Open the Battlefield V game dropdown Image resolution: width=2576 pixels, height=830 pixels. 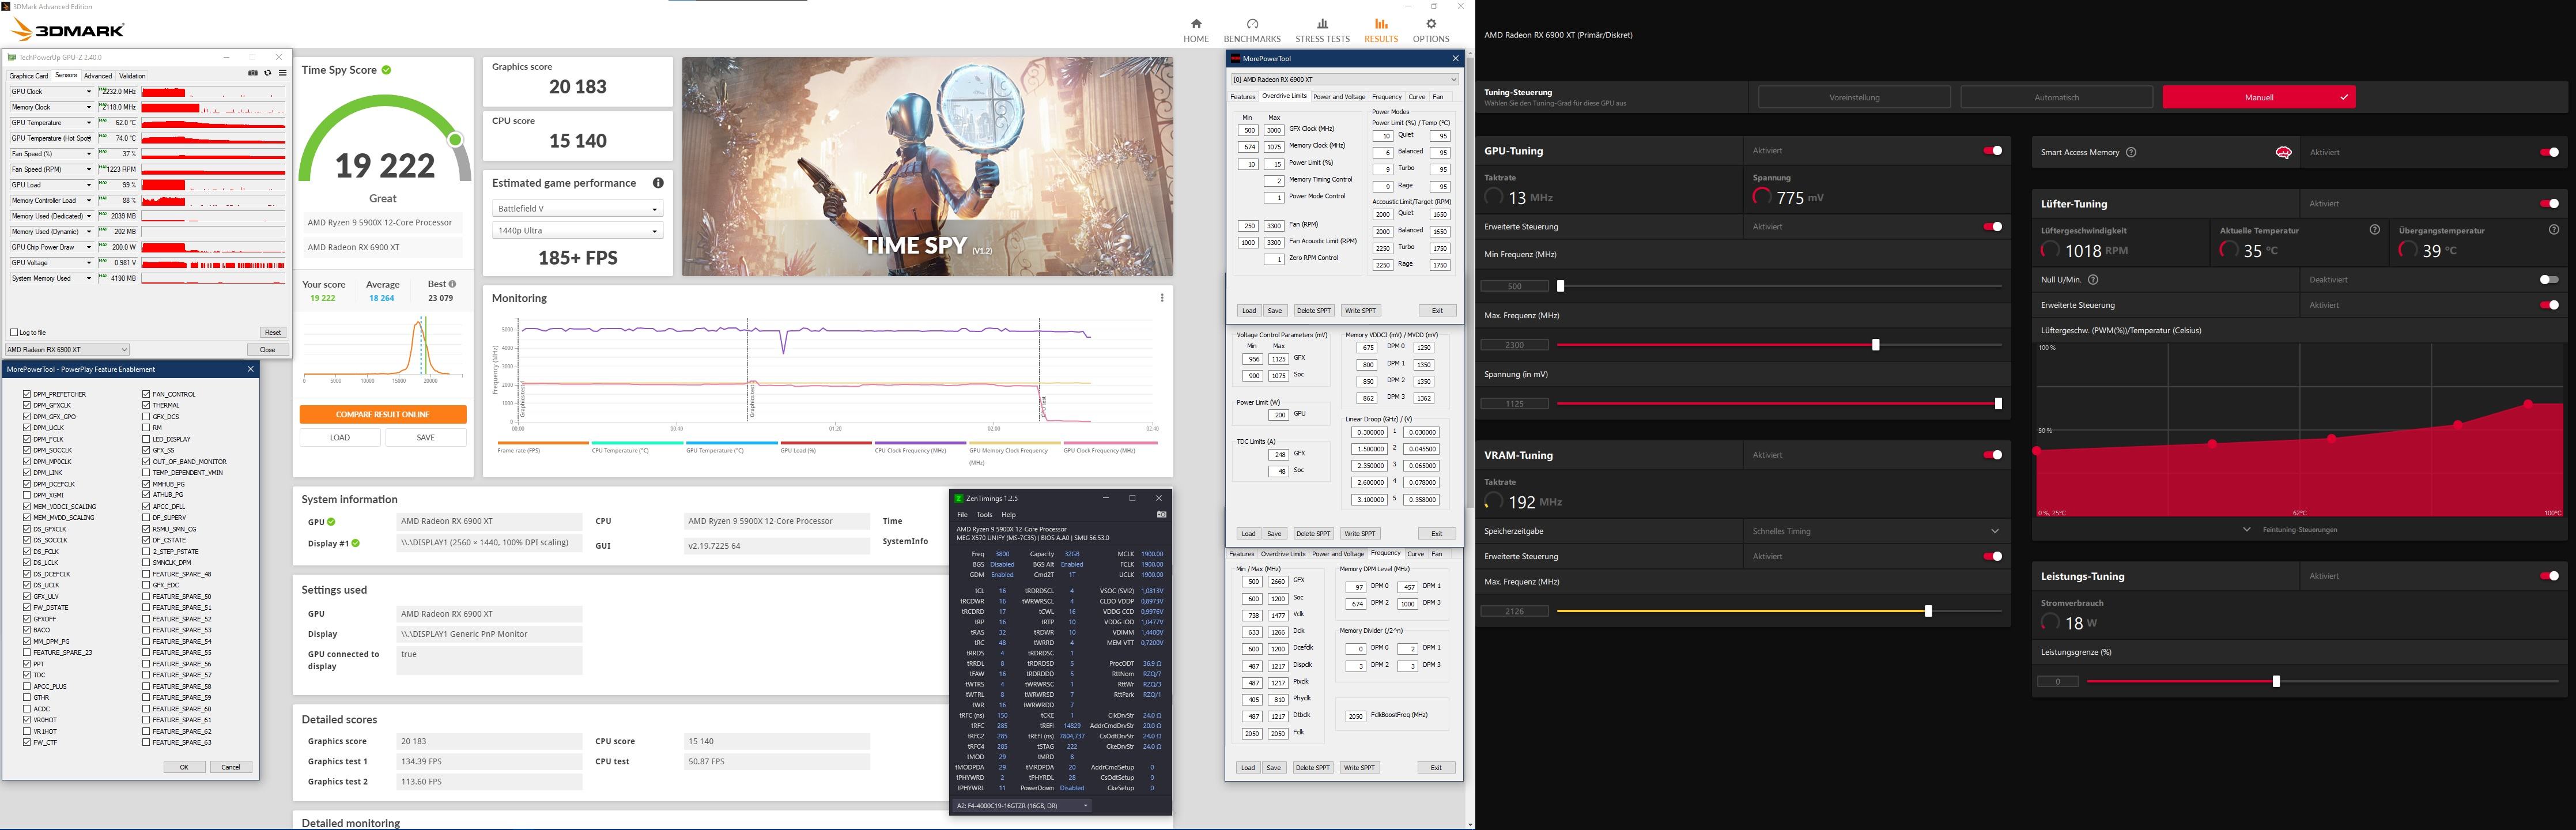tap(577, 209)
